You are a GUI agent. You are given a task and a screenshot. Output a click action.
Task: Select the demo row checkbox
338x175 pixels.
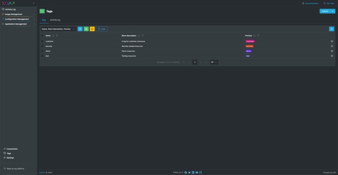(x=42, y=51)
